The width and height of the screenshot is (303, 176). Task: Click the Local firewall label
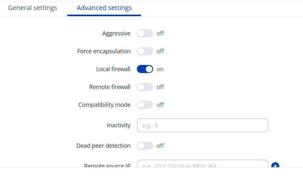[113, 69]
